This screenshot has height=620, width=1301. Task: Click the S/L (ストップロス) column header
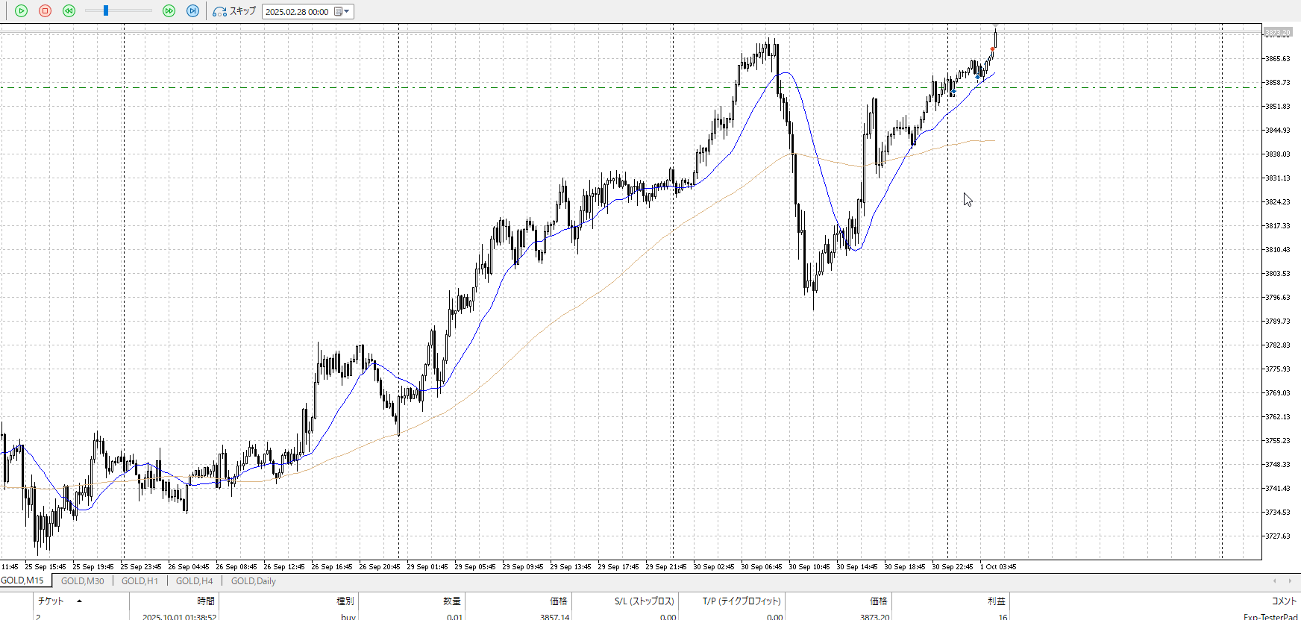pyautogui.click(x=644, y=601)
